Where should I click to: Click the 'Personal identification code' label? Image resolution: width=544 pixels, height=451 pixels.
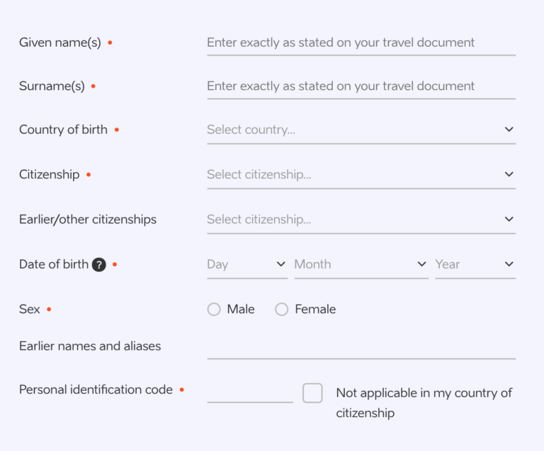pyautogui.click(x=96, y=389)
